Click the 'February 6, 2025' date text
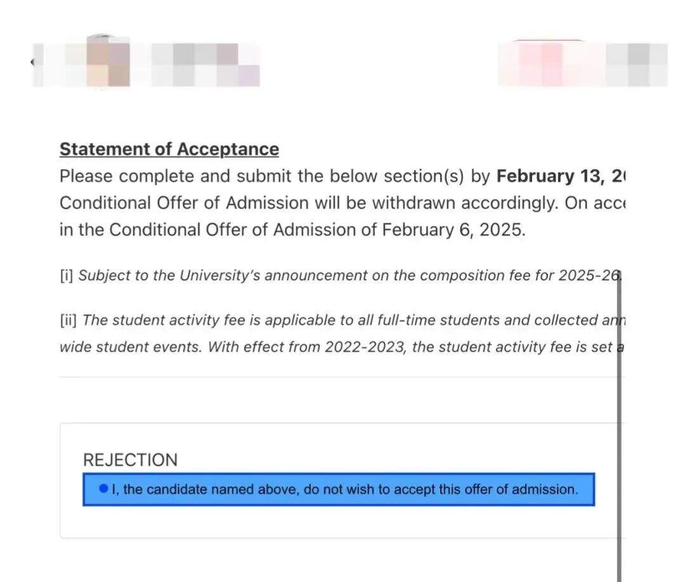This screenshot has width=685, height=582. [453, 230]
